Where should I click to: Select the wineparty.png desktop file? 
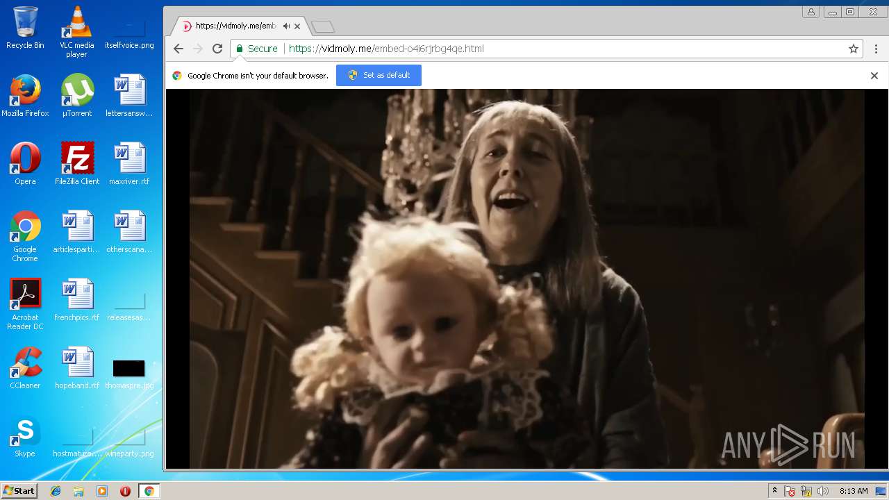point(129,442)
